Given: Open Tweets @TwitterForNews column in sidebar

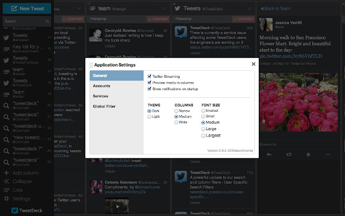Looking at the screenshot, I should click(27, 60).
